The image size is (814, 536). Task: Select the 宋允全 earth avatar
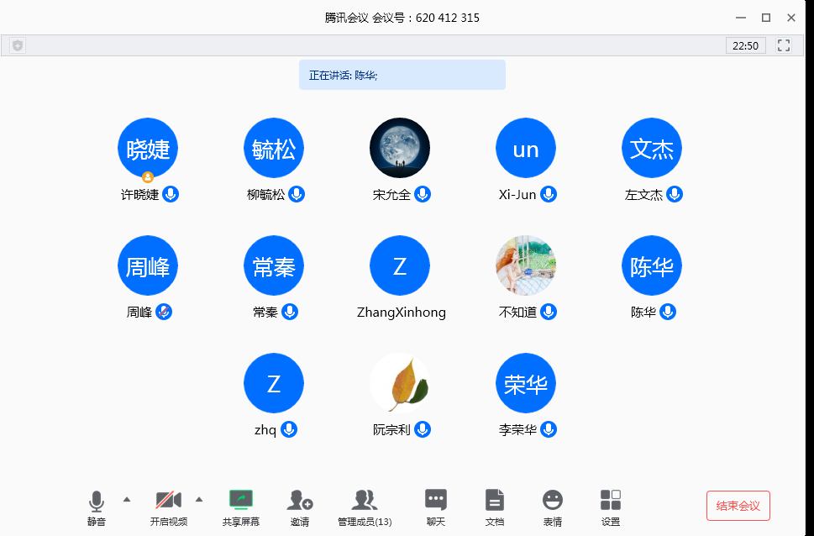tap(400, 148)
